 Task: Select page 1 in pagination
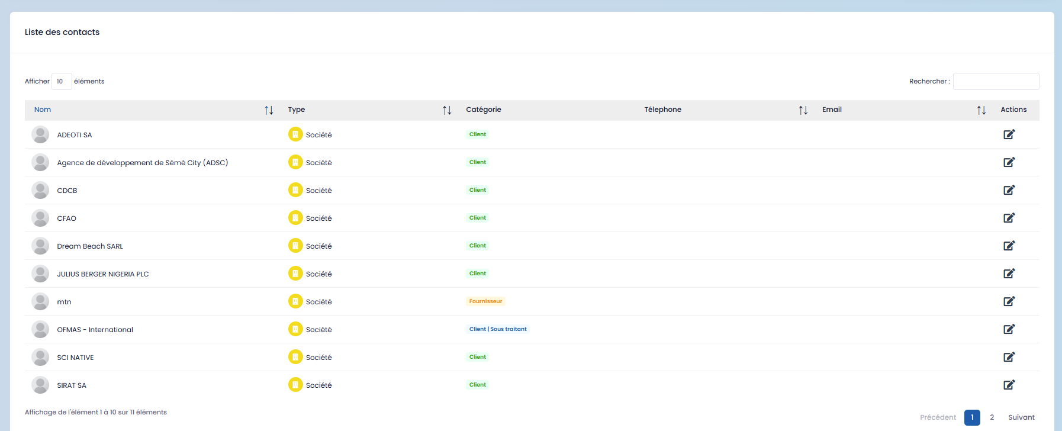coord(972,417)
